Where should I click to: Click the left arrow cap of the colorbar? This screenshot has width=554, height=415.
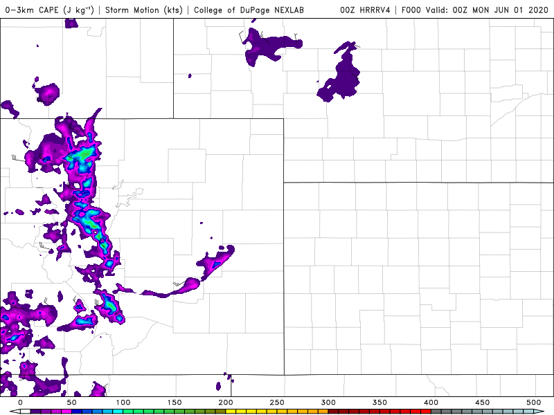(15, 411)
